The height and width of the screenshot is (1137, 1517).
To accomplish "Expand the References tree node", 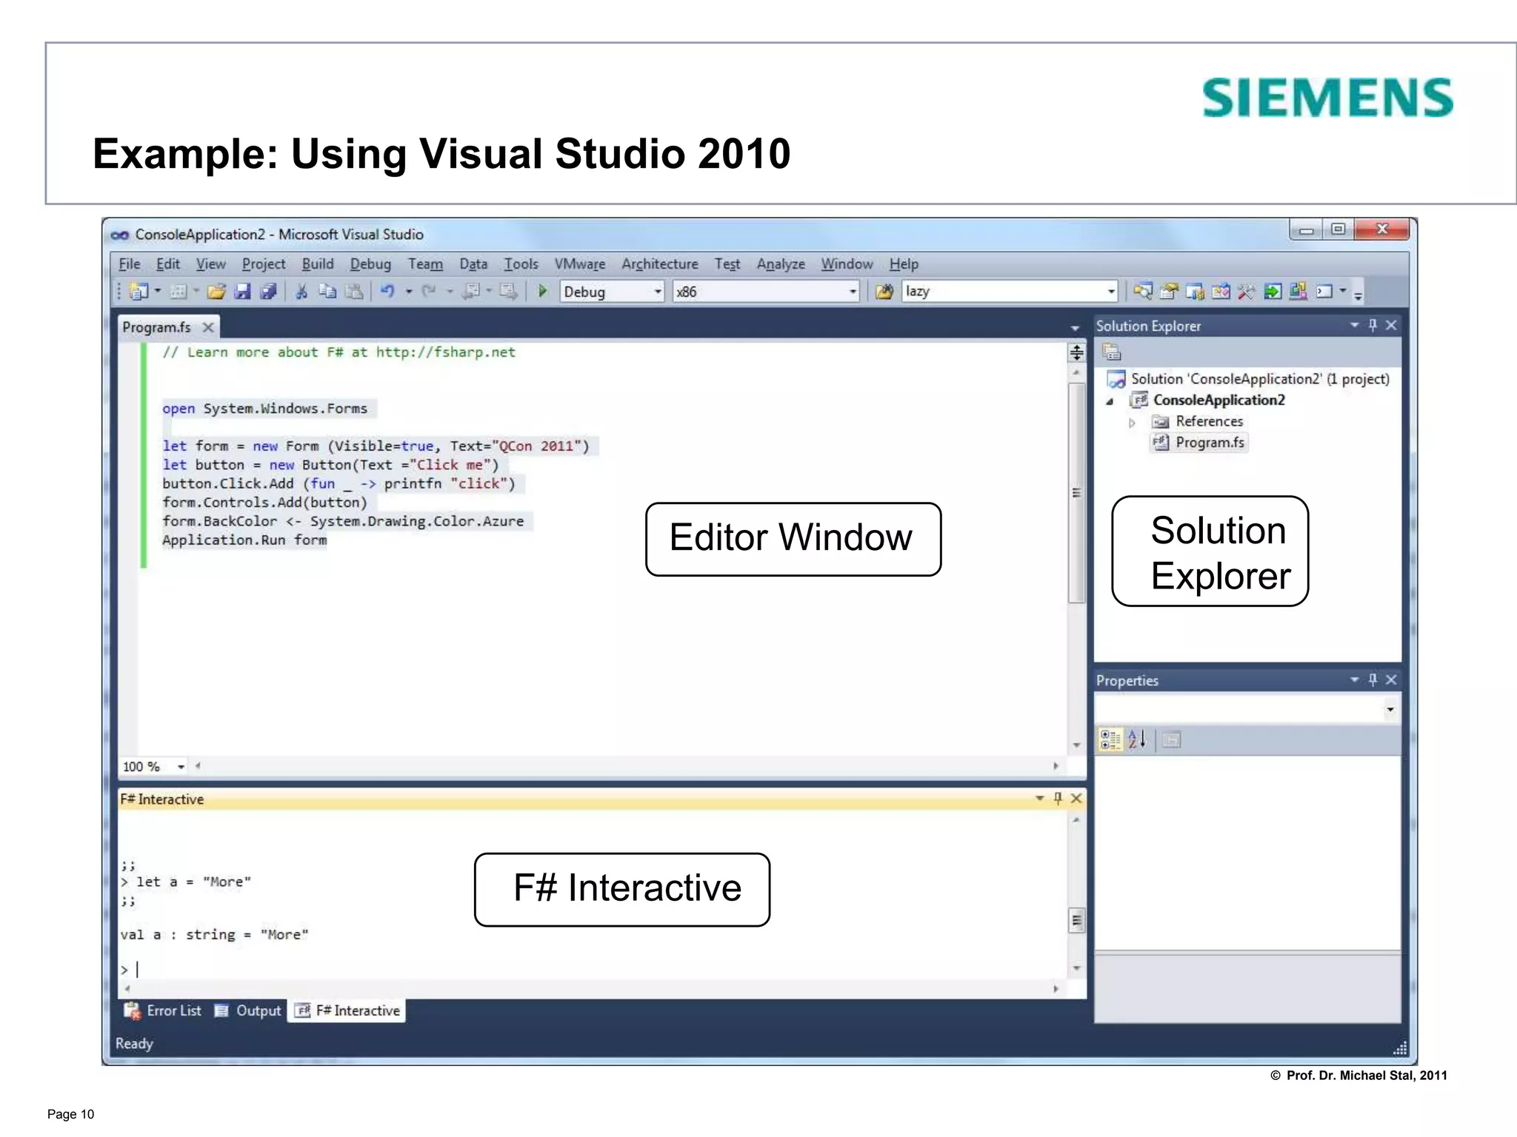I will [x=1132, y=423].
